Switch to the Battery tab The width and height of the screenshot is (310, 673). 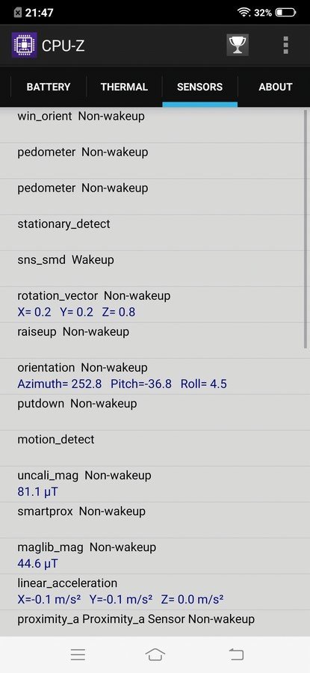click(49, 87)
